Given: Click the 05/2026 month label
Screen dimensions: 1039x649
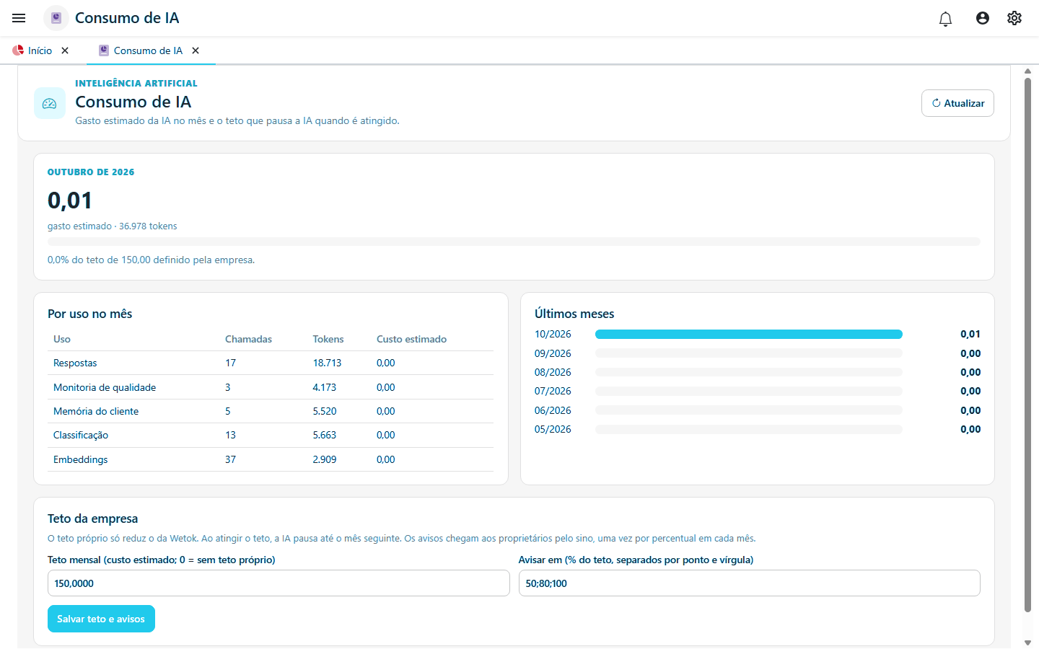Looking at the screenshot, I should pyautogui.click(x=553, y=429).
